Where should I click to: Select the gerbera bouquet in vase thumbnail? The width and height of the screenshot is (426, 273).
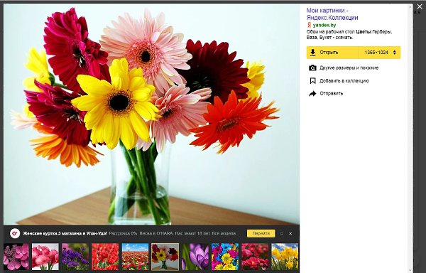[x=165, y=257]
